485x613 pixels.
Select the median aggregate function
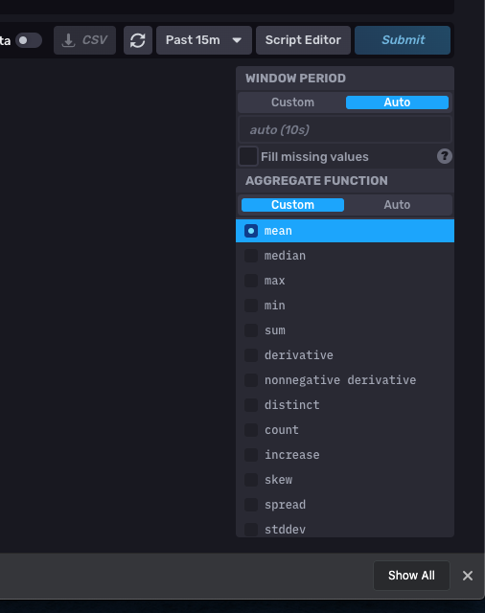pos(345,256)
